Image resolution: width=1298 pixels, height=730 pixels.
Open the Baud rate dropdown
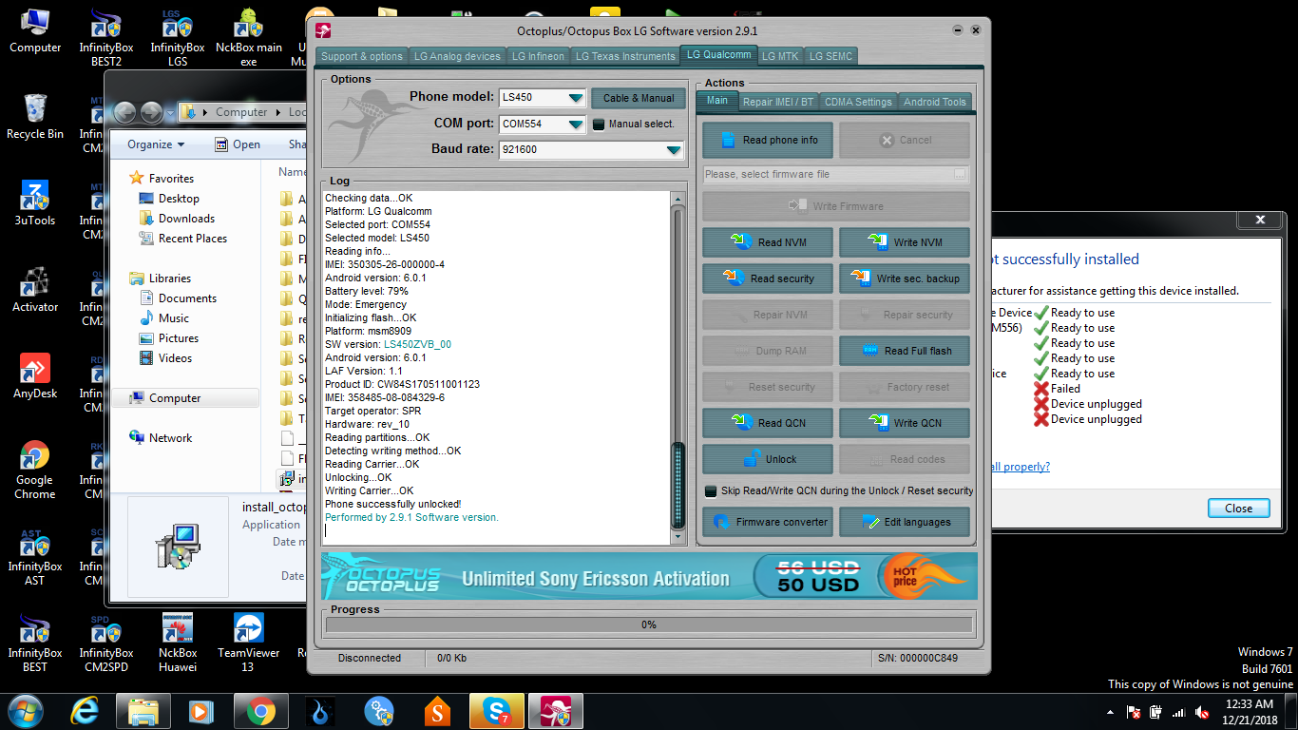tap(674, 149)
